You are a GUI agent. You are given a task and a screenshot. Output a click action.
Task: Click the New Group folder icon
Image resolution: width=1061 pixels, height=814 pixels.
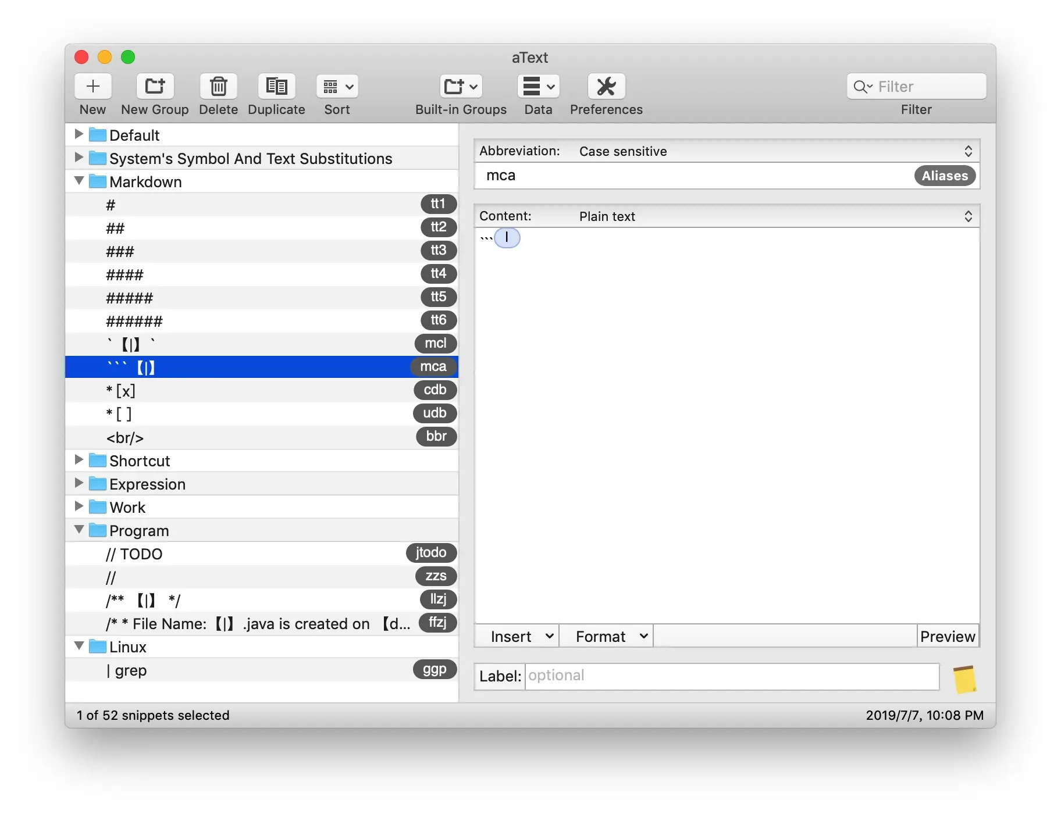click(155, 87)
